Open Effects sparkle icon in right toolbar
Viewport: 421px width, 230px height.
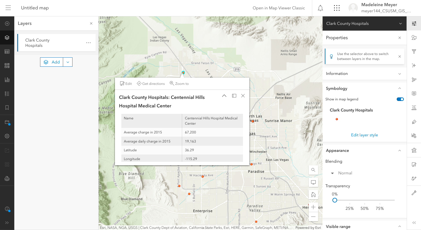click(x=414, y=66)
